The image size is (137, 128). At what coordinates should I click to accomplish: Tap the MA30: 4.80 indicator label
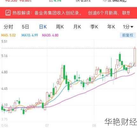pyautogui.click(x=50, y=35)
